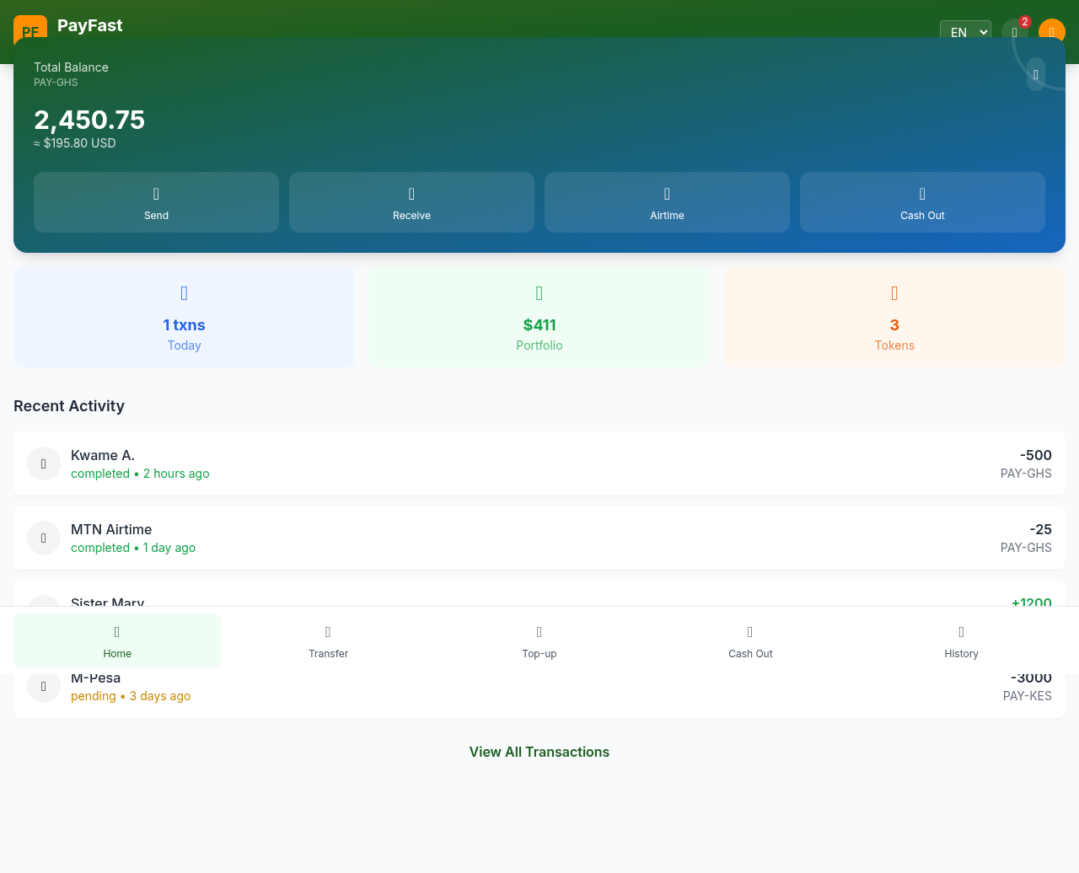The height and width of the screenshot is (873, 1079).
Task: Toggle balance visibility with the eye icon
Action: 1035,74
